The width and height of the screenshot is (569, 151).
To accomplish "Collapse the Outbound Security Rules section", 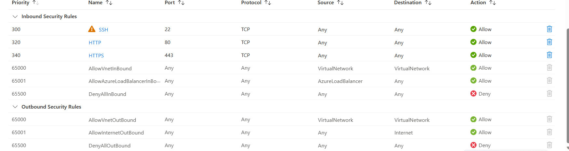I will [15, 107].
